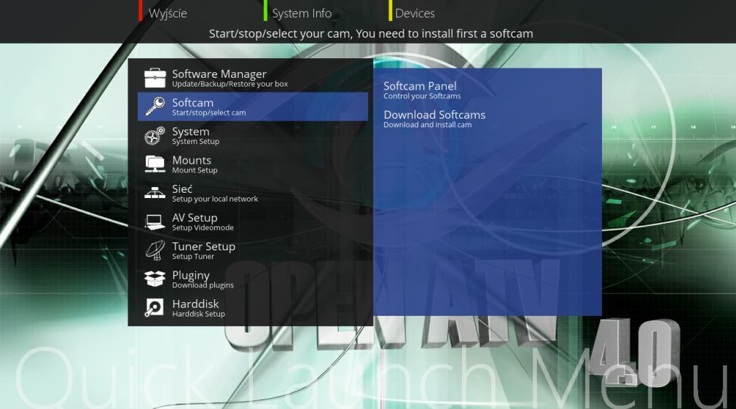Click 'Control your Softcams' description text

coord(422,96)
